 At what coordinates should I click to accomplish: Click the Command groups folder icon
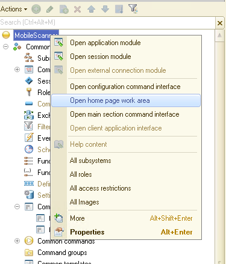[29, 253]
